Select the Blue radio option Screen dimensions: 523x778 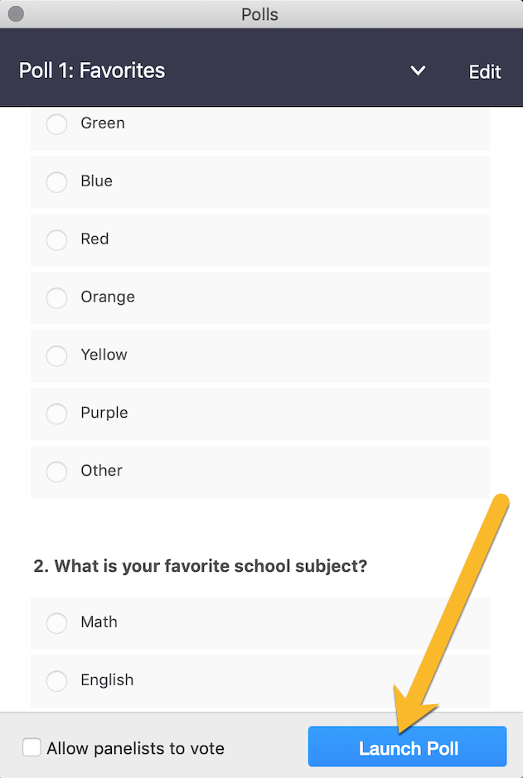(56, 181)
